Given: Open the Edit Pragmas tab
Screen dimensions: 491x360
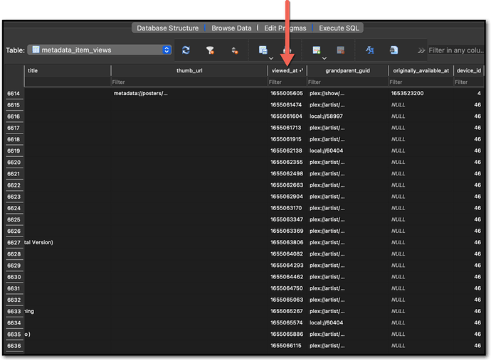Looking at the screenshot, I should coord(285,28).
